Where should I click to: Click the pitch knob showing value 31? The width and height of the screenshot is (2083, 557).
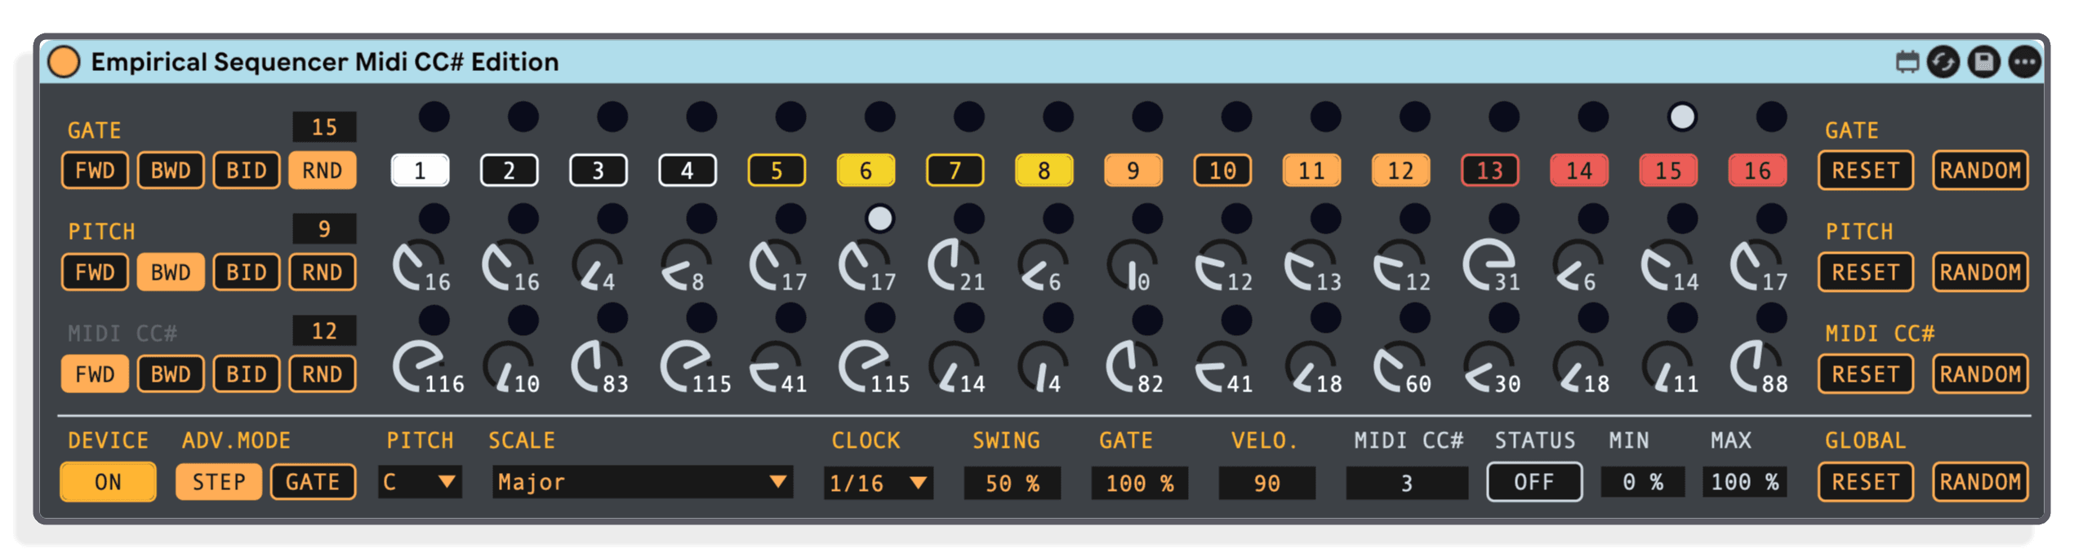(x=1489, y=266)
